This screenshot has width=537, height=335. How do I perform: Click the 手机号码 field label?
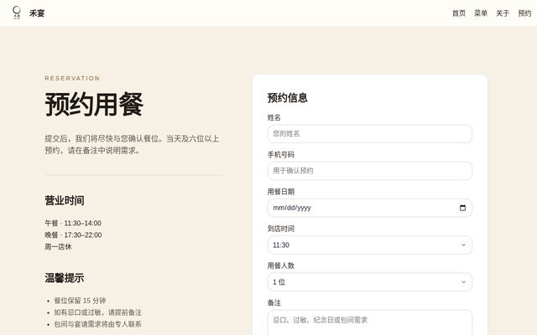[281, 155]
